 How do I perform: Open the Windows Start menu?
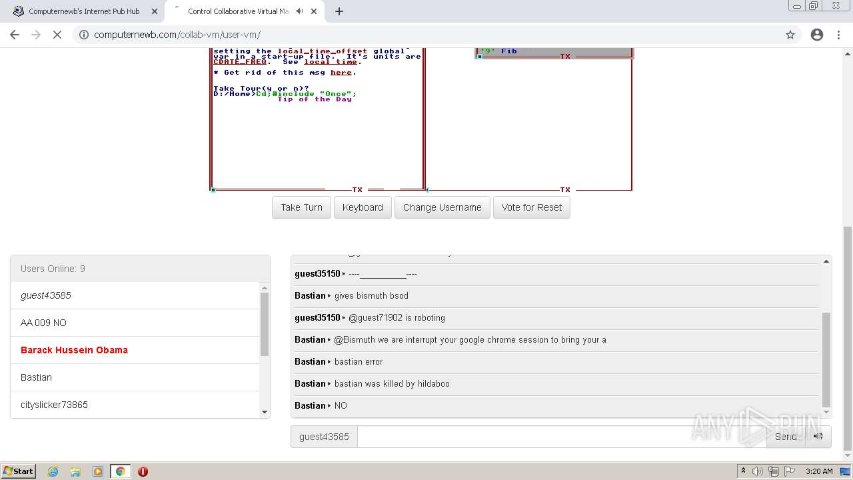(x=18, y=471)
